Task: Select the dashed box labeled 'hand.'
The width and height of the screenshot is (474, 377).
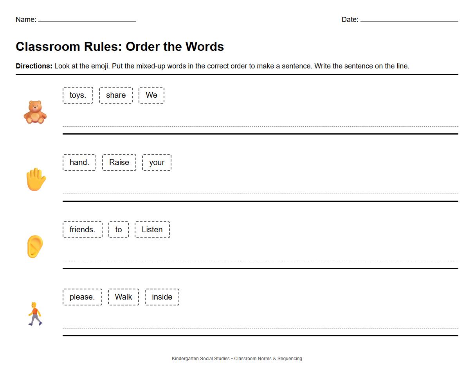Action: coord(79,162)
